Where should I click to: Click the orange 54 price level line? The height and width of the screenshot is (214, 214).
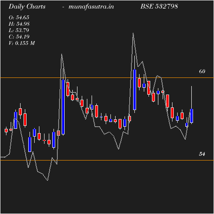click(x=107, y=160)
